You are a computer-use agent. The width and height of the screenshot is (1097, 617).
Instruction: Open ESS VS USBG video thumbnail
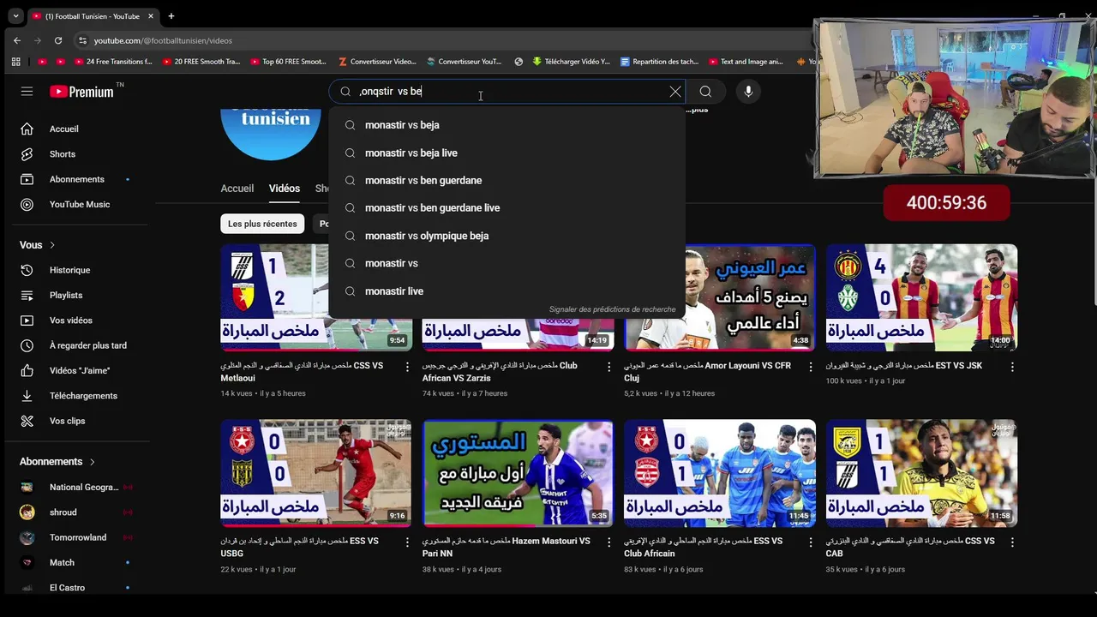[316, 473]
